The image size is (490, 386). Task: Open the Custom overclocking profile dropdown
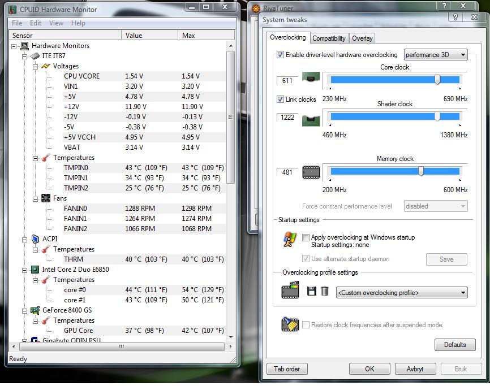pyautogui.click(x=402, y=293)
